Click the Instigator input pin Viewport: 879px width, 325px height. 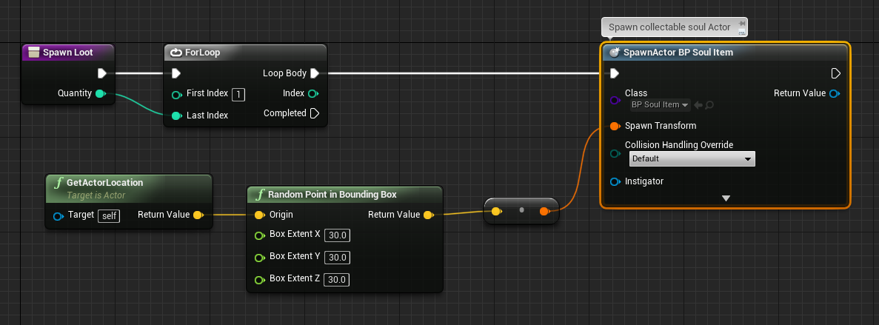615,181
